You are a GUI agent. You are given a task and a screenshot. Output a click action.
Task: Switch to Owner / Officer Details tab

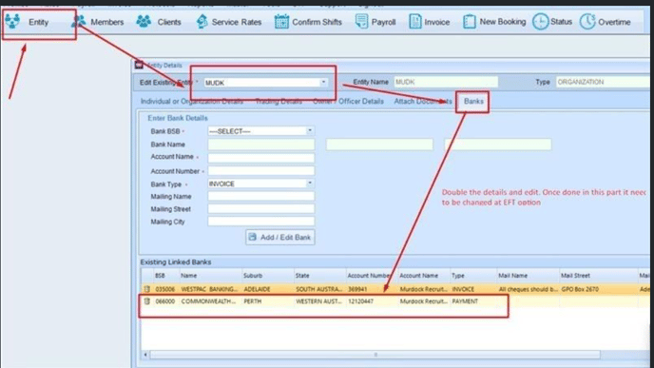348,102
